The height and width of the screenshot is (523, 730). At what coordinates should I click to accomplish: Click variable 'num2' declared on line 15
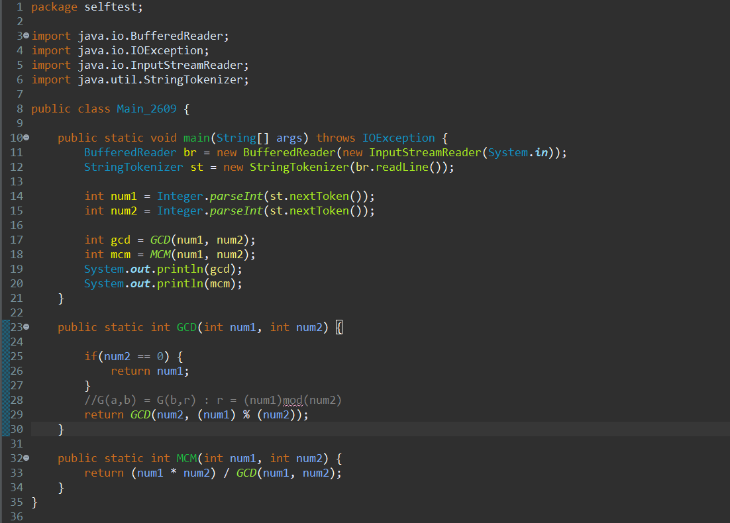[124, 211]
